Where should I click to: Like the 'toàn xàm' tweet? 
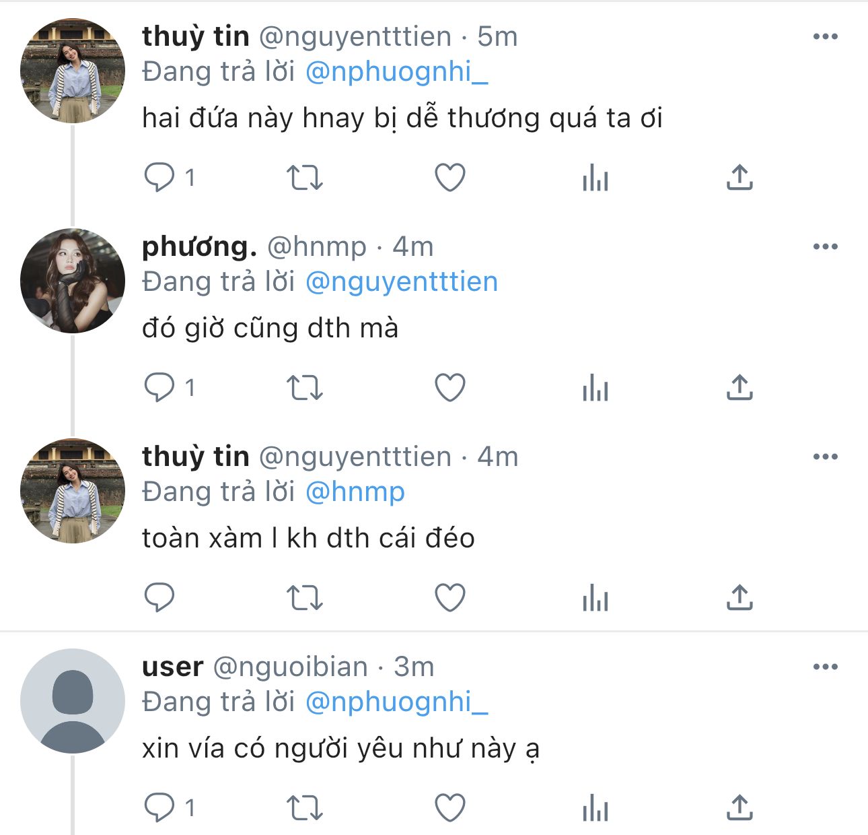point(450,598)
